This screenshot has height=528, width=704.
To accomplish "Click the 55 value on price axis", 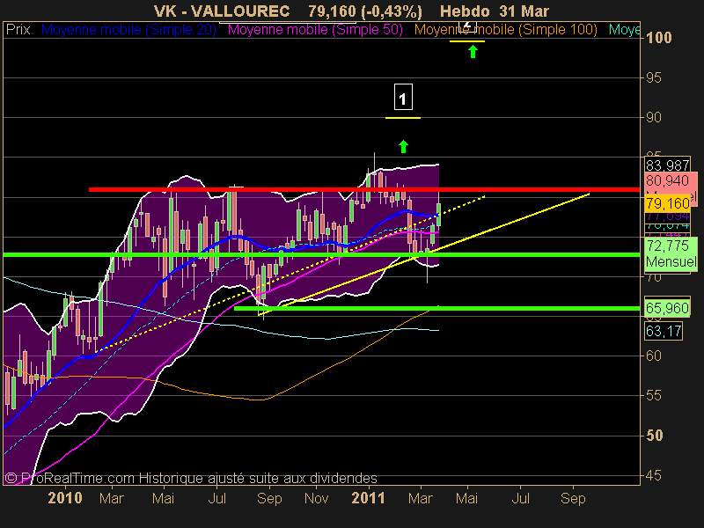I will [653, 395].
